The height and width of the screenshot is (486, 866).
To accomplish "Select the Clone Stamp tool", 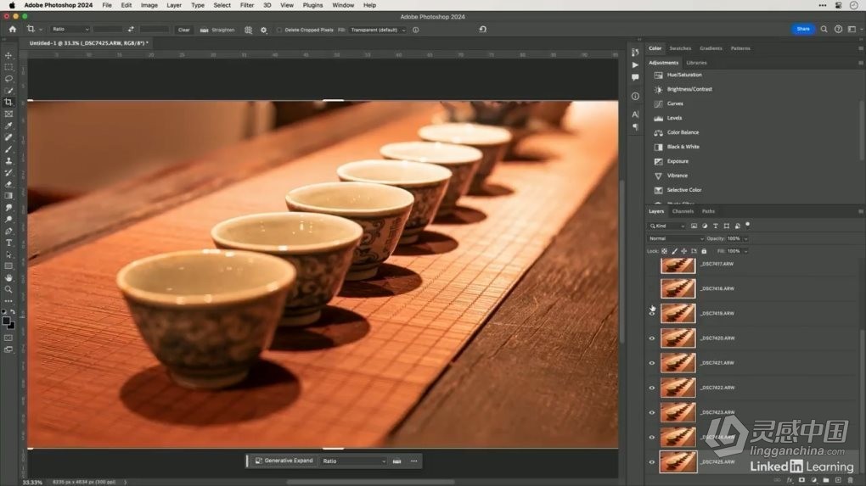I will [8, 160].
